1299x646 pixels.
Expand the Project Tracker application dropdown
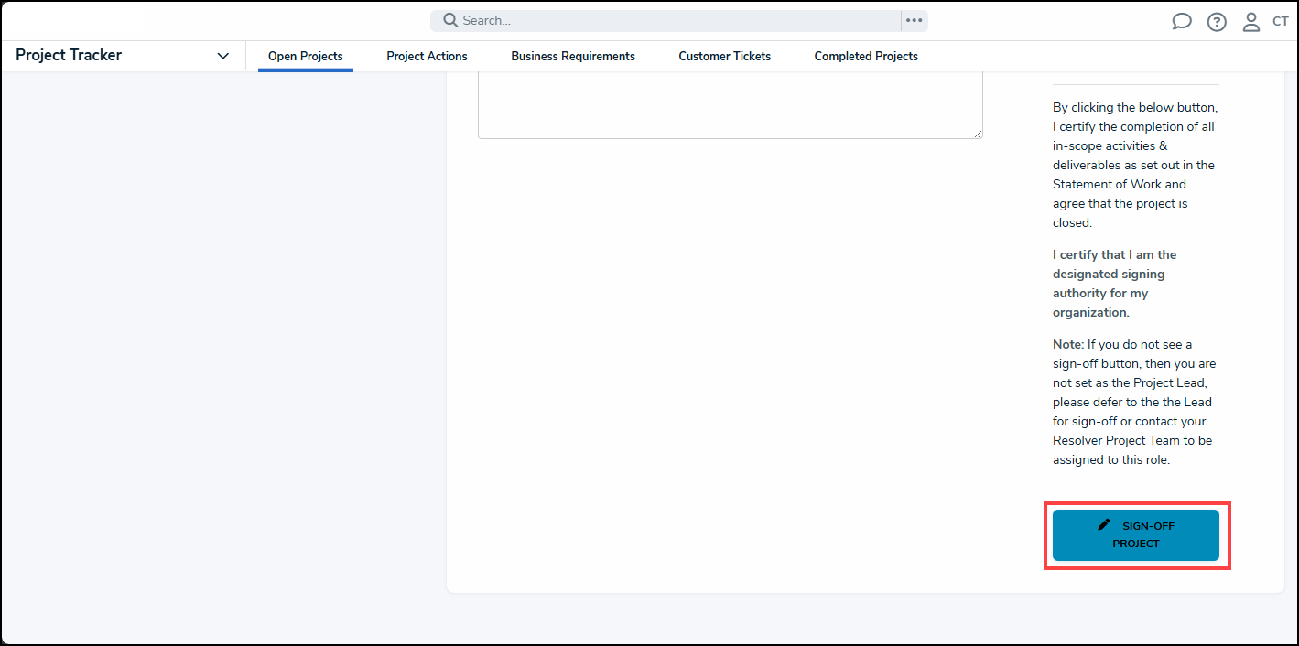pyautogui.click(x=222, y=56)
